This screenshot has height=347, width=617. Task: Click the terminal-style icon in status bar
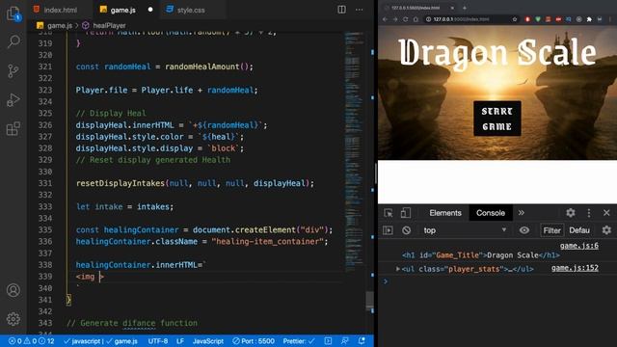[328, 340]
